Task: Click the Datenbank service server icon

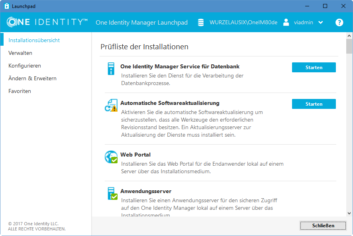Action: 111,68
